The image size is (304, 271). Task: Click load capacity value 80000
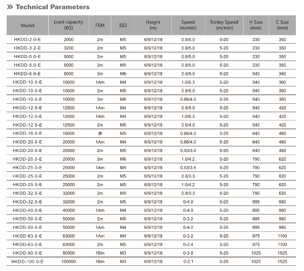[69, 253]
